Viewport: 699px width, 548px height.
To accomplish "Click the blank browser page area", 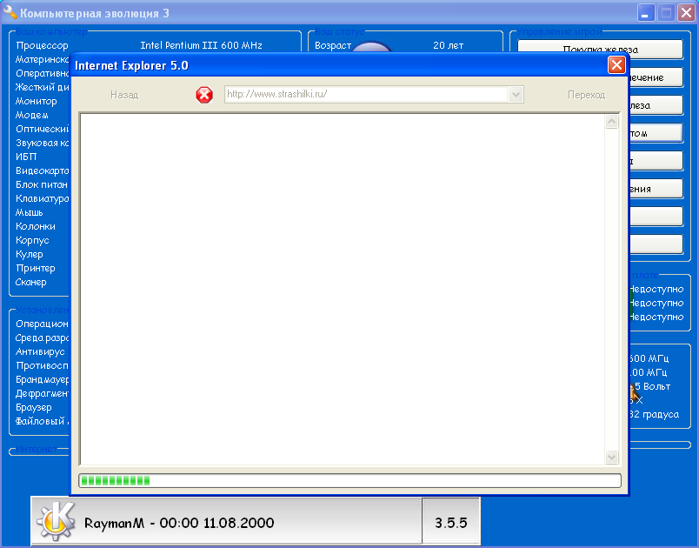I will coord(342,289).
